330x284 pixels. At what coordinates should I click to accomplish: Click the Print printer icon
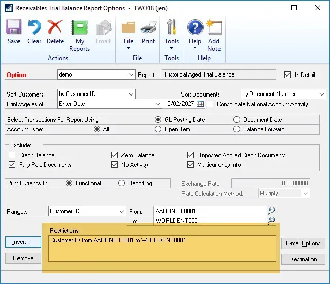(148, 32)
